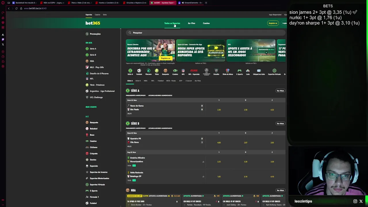Switch to the NBA na ESPN tab

click(52, 3)
